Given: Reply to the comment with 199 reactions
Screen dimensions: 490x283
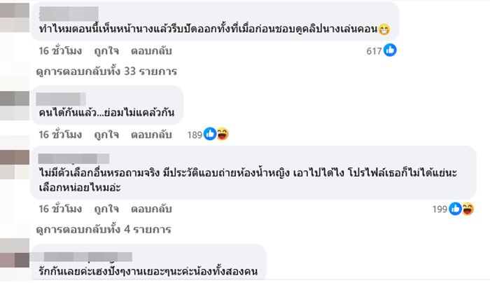Looking at the screenshot, I should [157, 208].
